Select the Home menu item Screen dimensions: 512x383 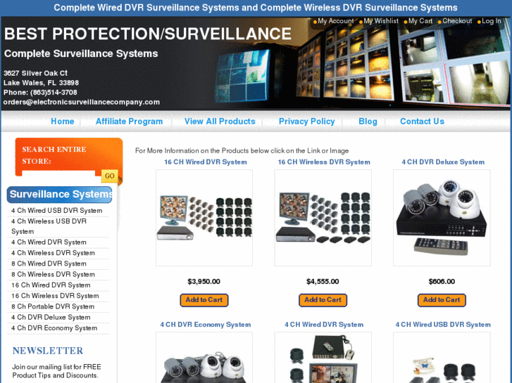63,122
